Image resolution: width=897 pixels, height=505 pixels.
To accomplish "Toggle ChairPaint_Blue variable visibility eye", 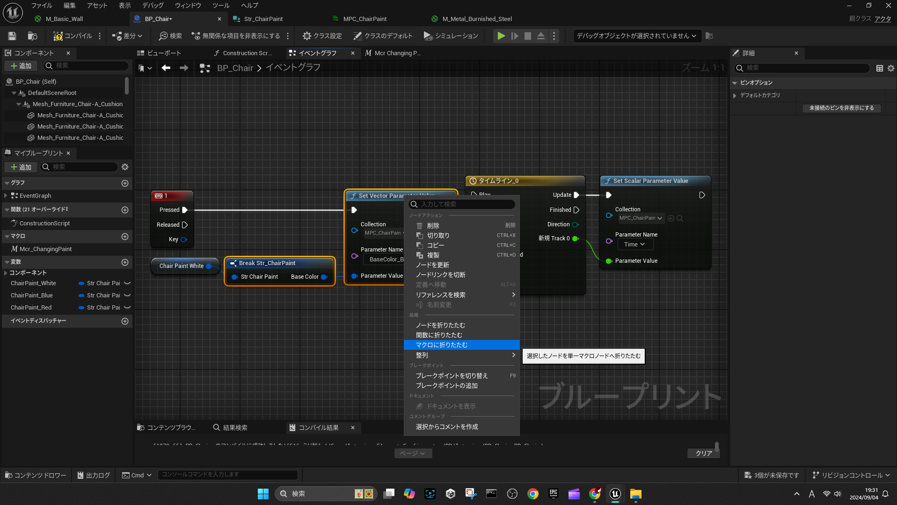I will (127, 296).
